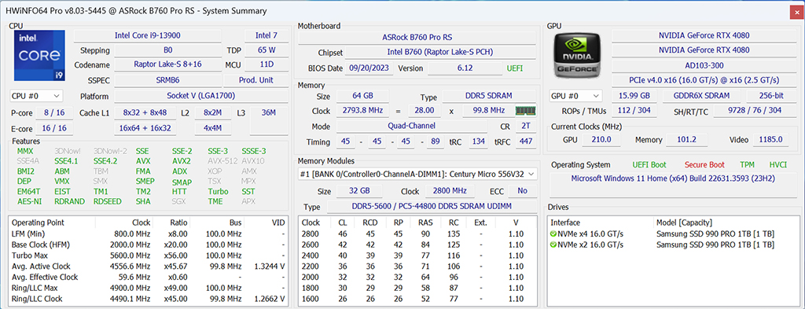The height and width of the screenshot is (309, 805).
Task: Click codename Raptor Lake-S 8+16
Action: (168, 64)
